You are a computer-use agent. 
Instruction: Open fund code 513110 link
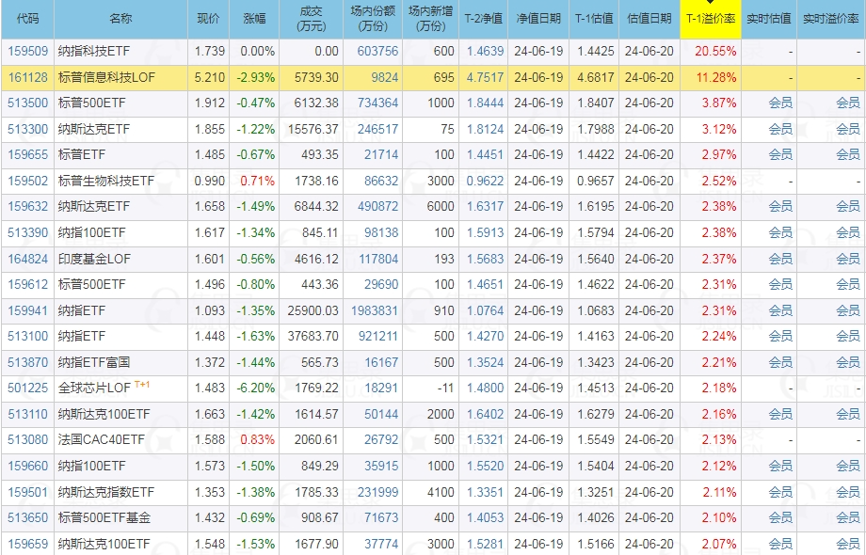[27, 414]
